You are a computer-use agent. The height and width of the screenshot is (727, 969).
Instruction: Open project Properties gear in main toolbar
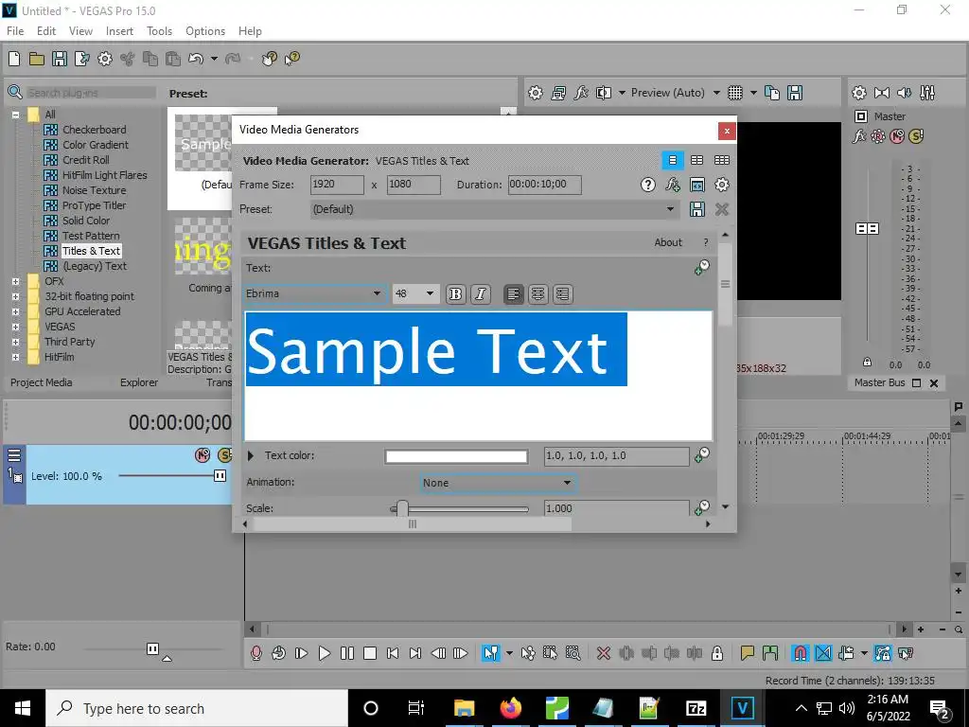point(105,59)
